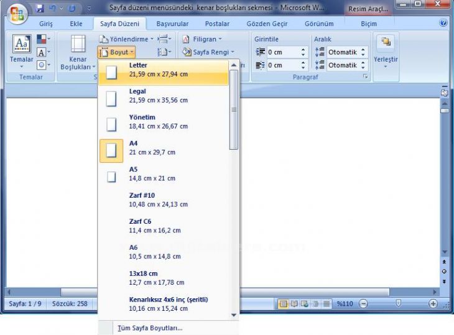Switch to web layout view
Image resolution: width=454 pixels, height=335 pixels.
[305, 304]
